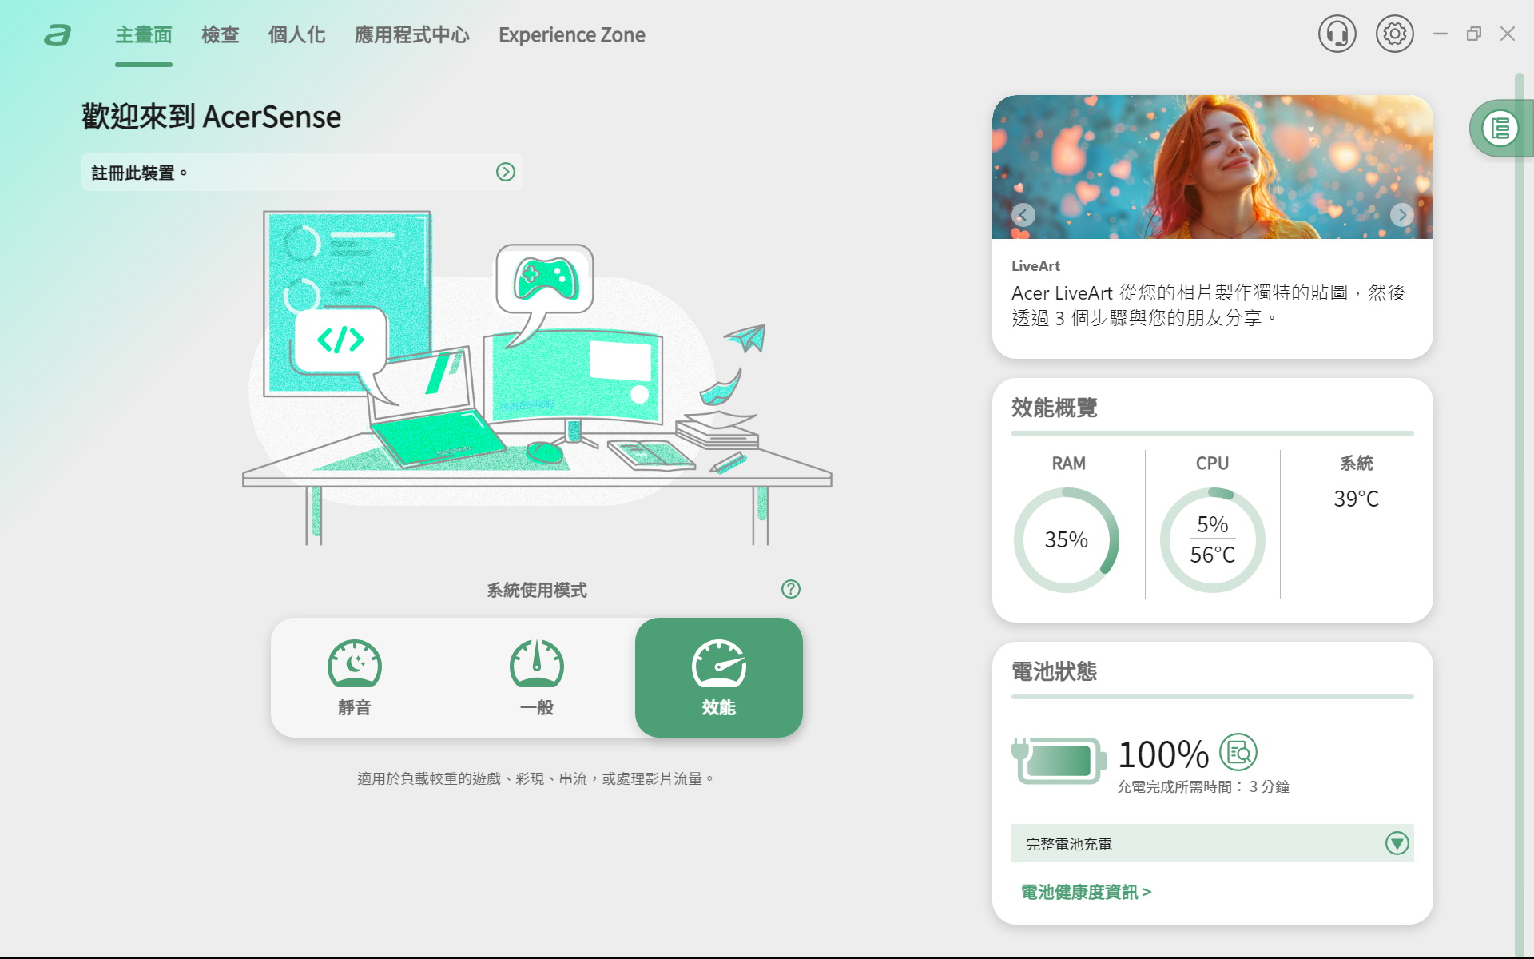Switch to the 主畫面 tab

tap(144, 35)
